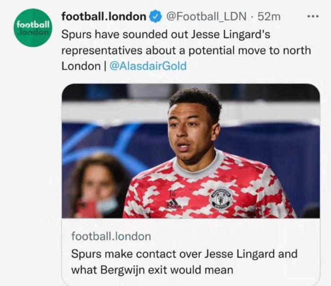The width and height of the screenshot is (331, 286).
Task: Open the tweet via the 52m timestamp
Action: pyautogui.click(x=270, y=17)
